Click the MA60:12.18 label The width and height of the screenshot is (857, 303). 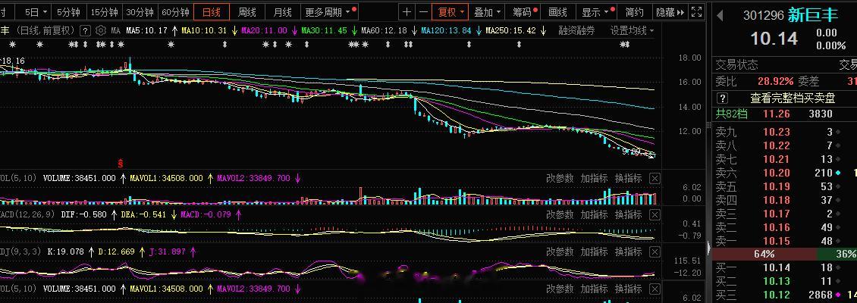[385, 30]
